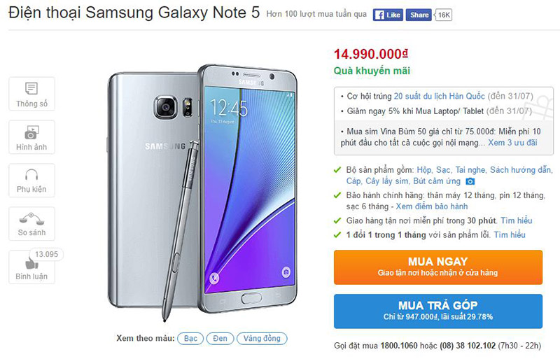Click the camera icon beside Bút cảm ứng
This screenshot has height=359, width=560.
pos(470,181)
